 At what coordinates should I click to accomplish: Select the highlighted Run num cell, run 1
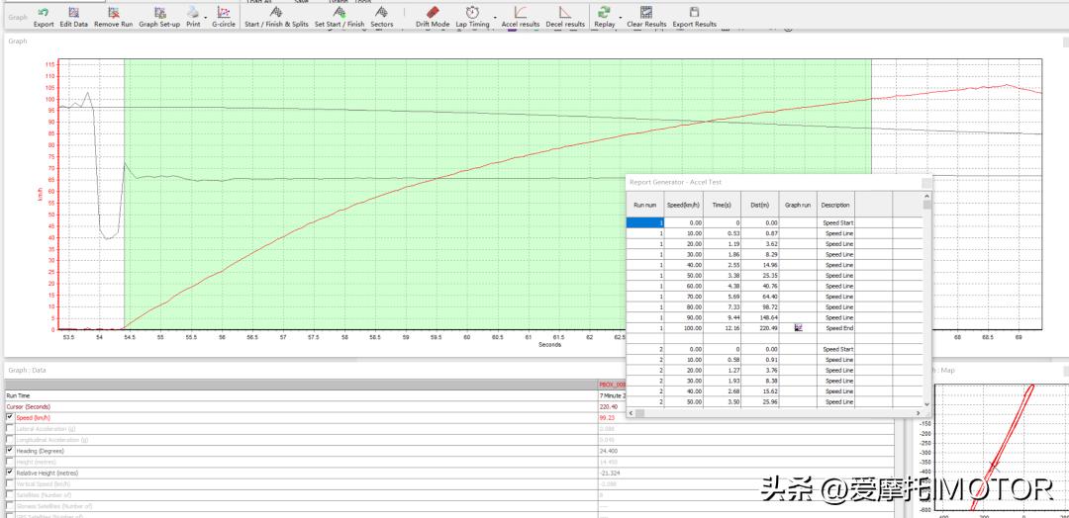[x=645, y=221]
